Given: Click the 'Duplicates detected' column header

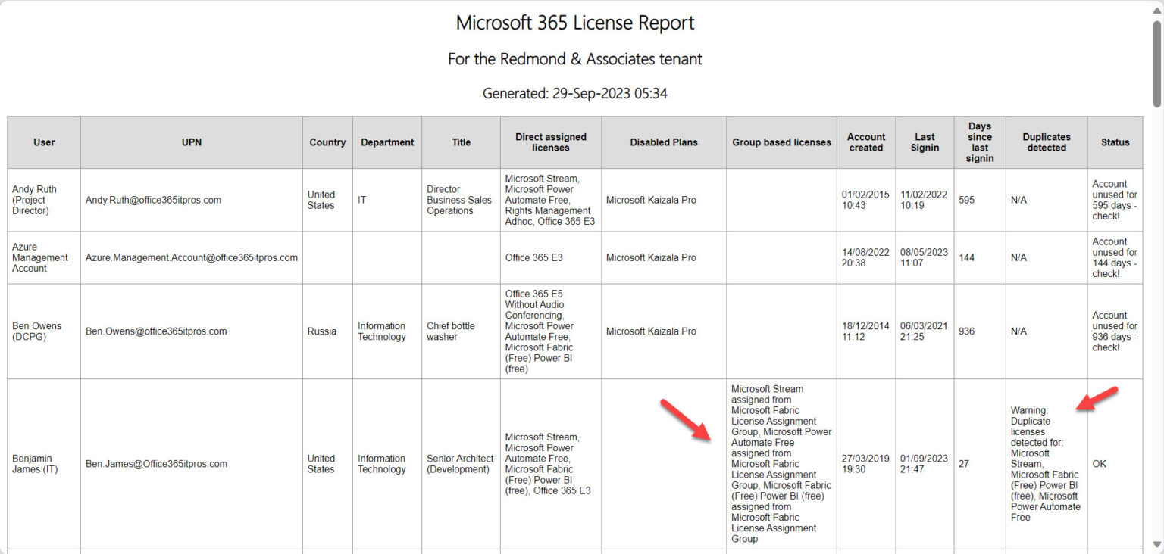Looking at the screenshot, I should tap(1046, 142).
